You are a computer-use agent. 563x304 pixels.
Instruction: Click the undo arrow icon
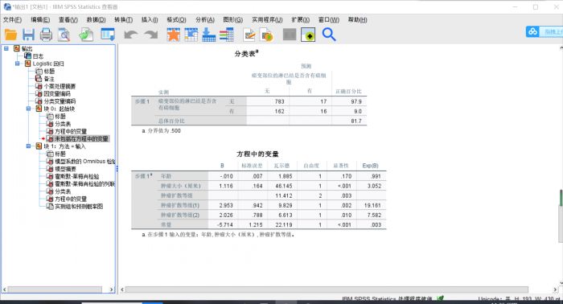130,35
